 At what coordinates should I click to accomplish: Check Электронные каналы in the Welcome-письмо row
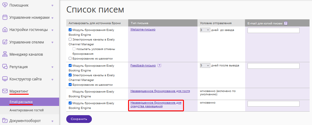coord(70,40)
